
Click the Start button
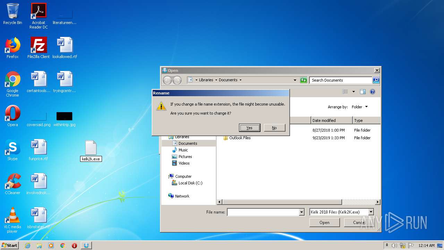tap(9, 245)
